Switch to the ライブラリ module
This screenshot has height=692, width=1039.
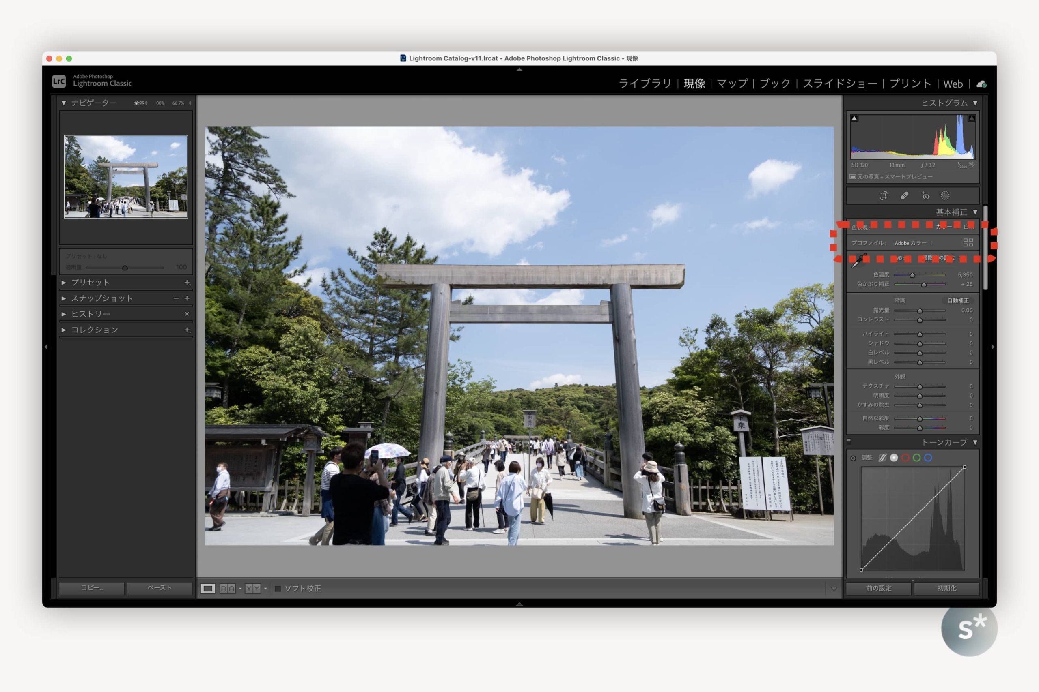tap(645, 84)
